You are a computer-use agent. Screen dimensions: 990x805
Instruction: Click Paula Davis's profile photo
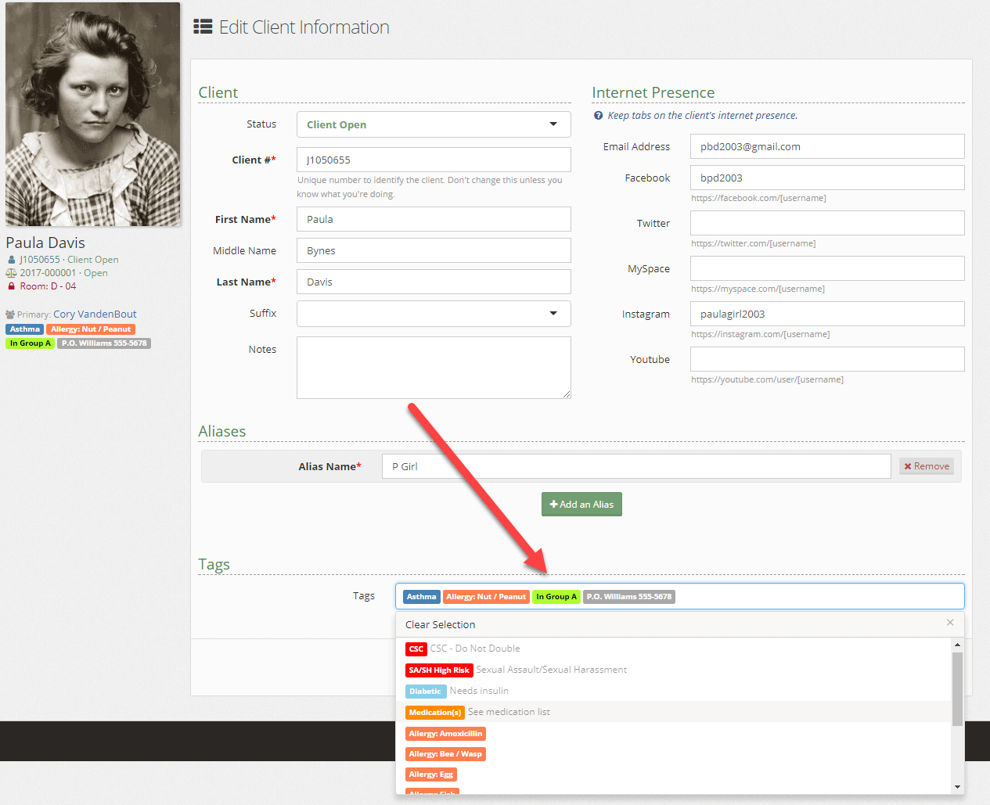[92, 114]
